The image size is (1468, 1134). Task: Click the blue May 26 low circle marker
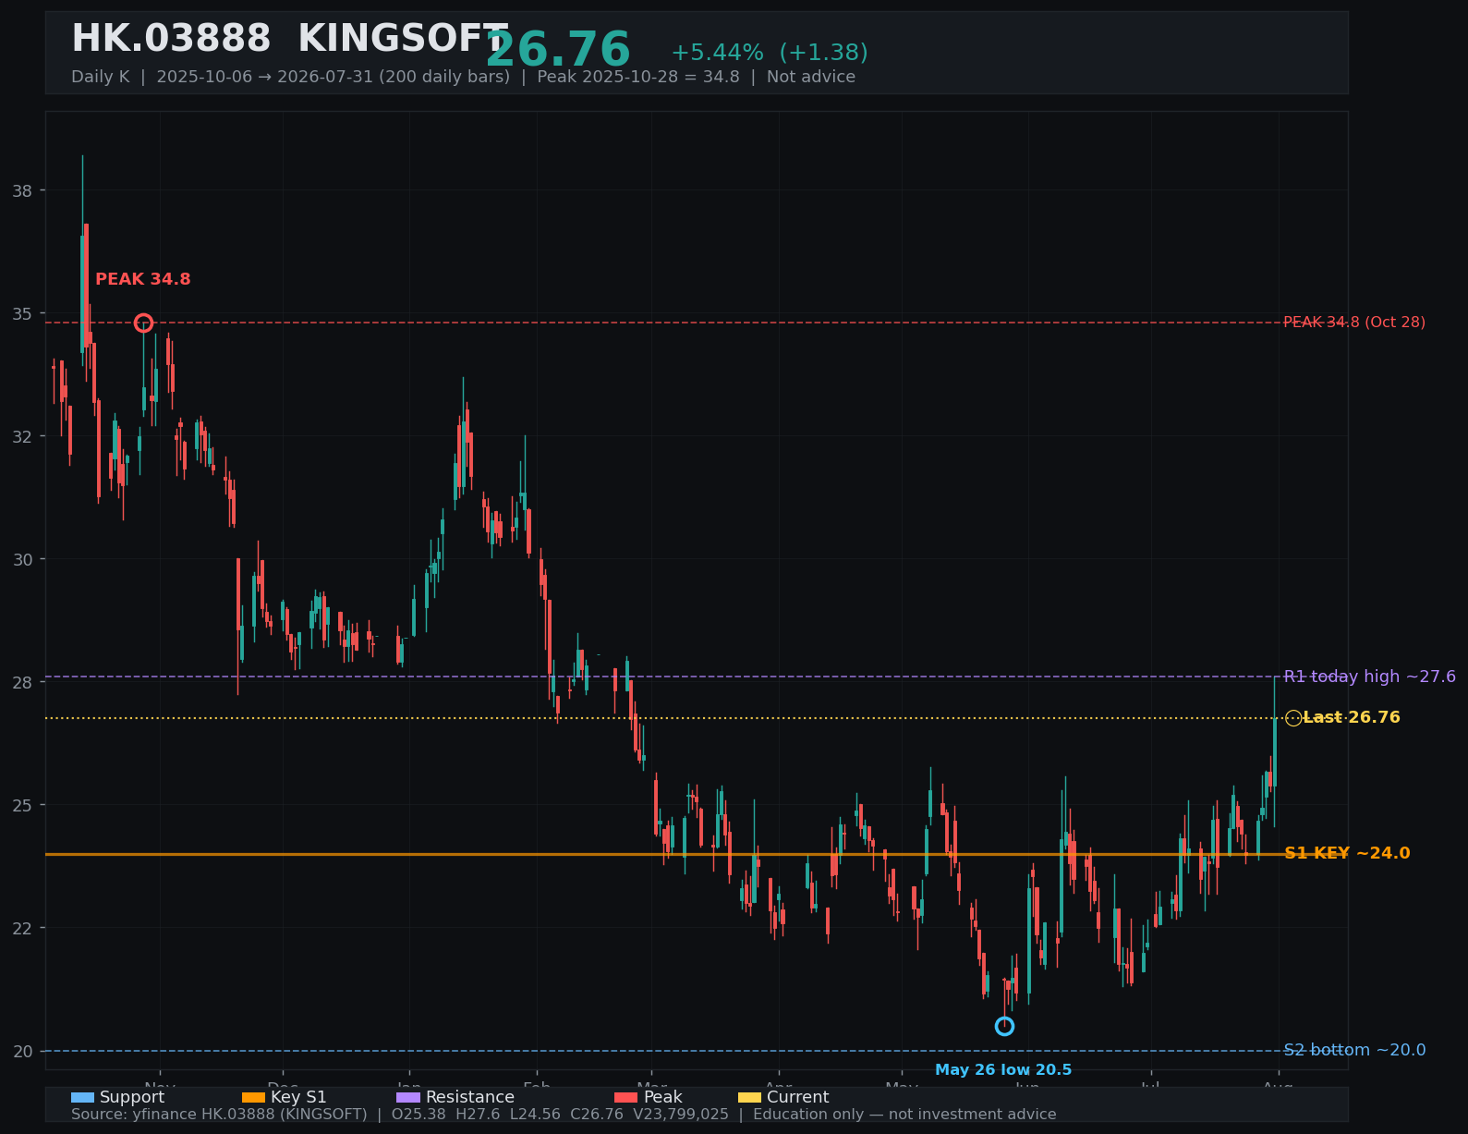pos(1004,1026)
